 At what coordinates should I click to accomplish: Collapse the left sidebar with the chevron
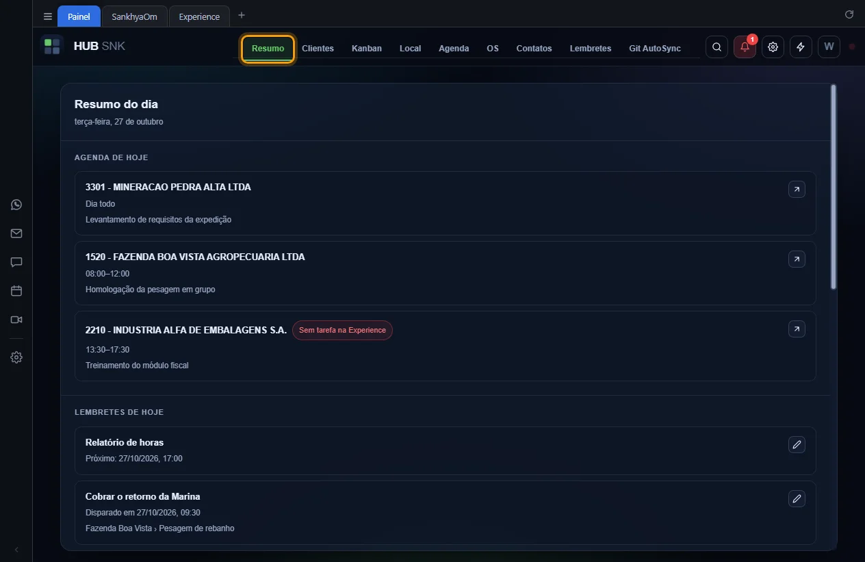(x=16, y=550)
